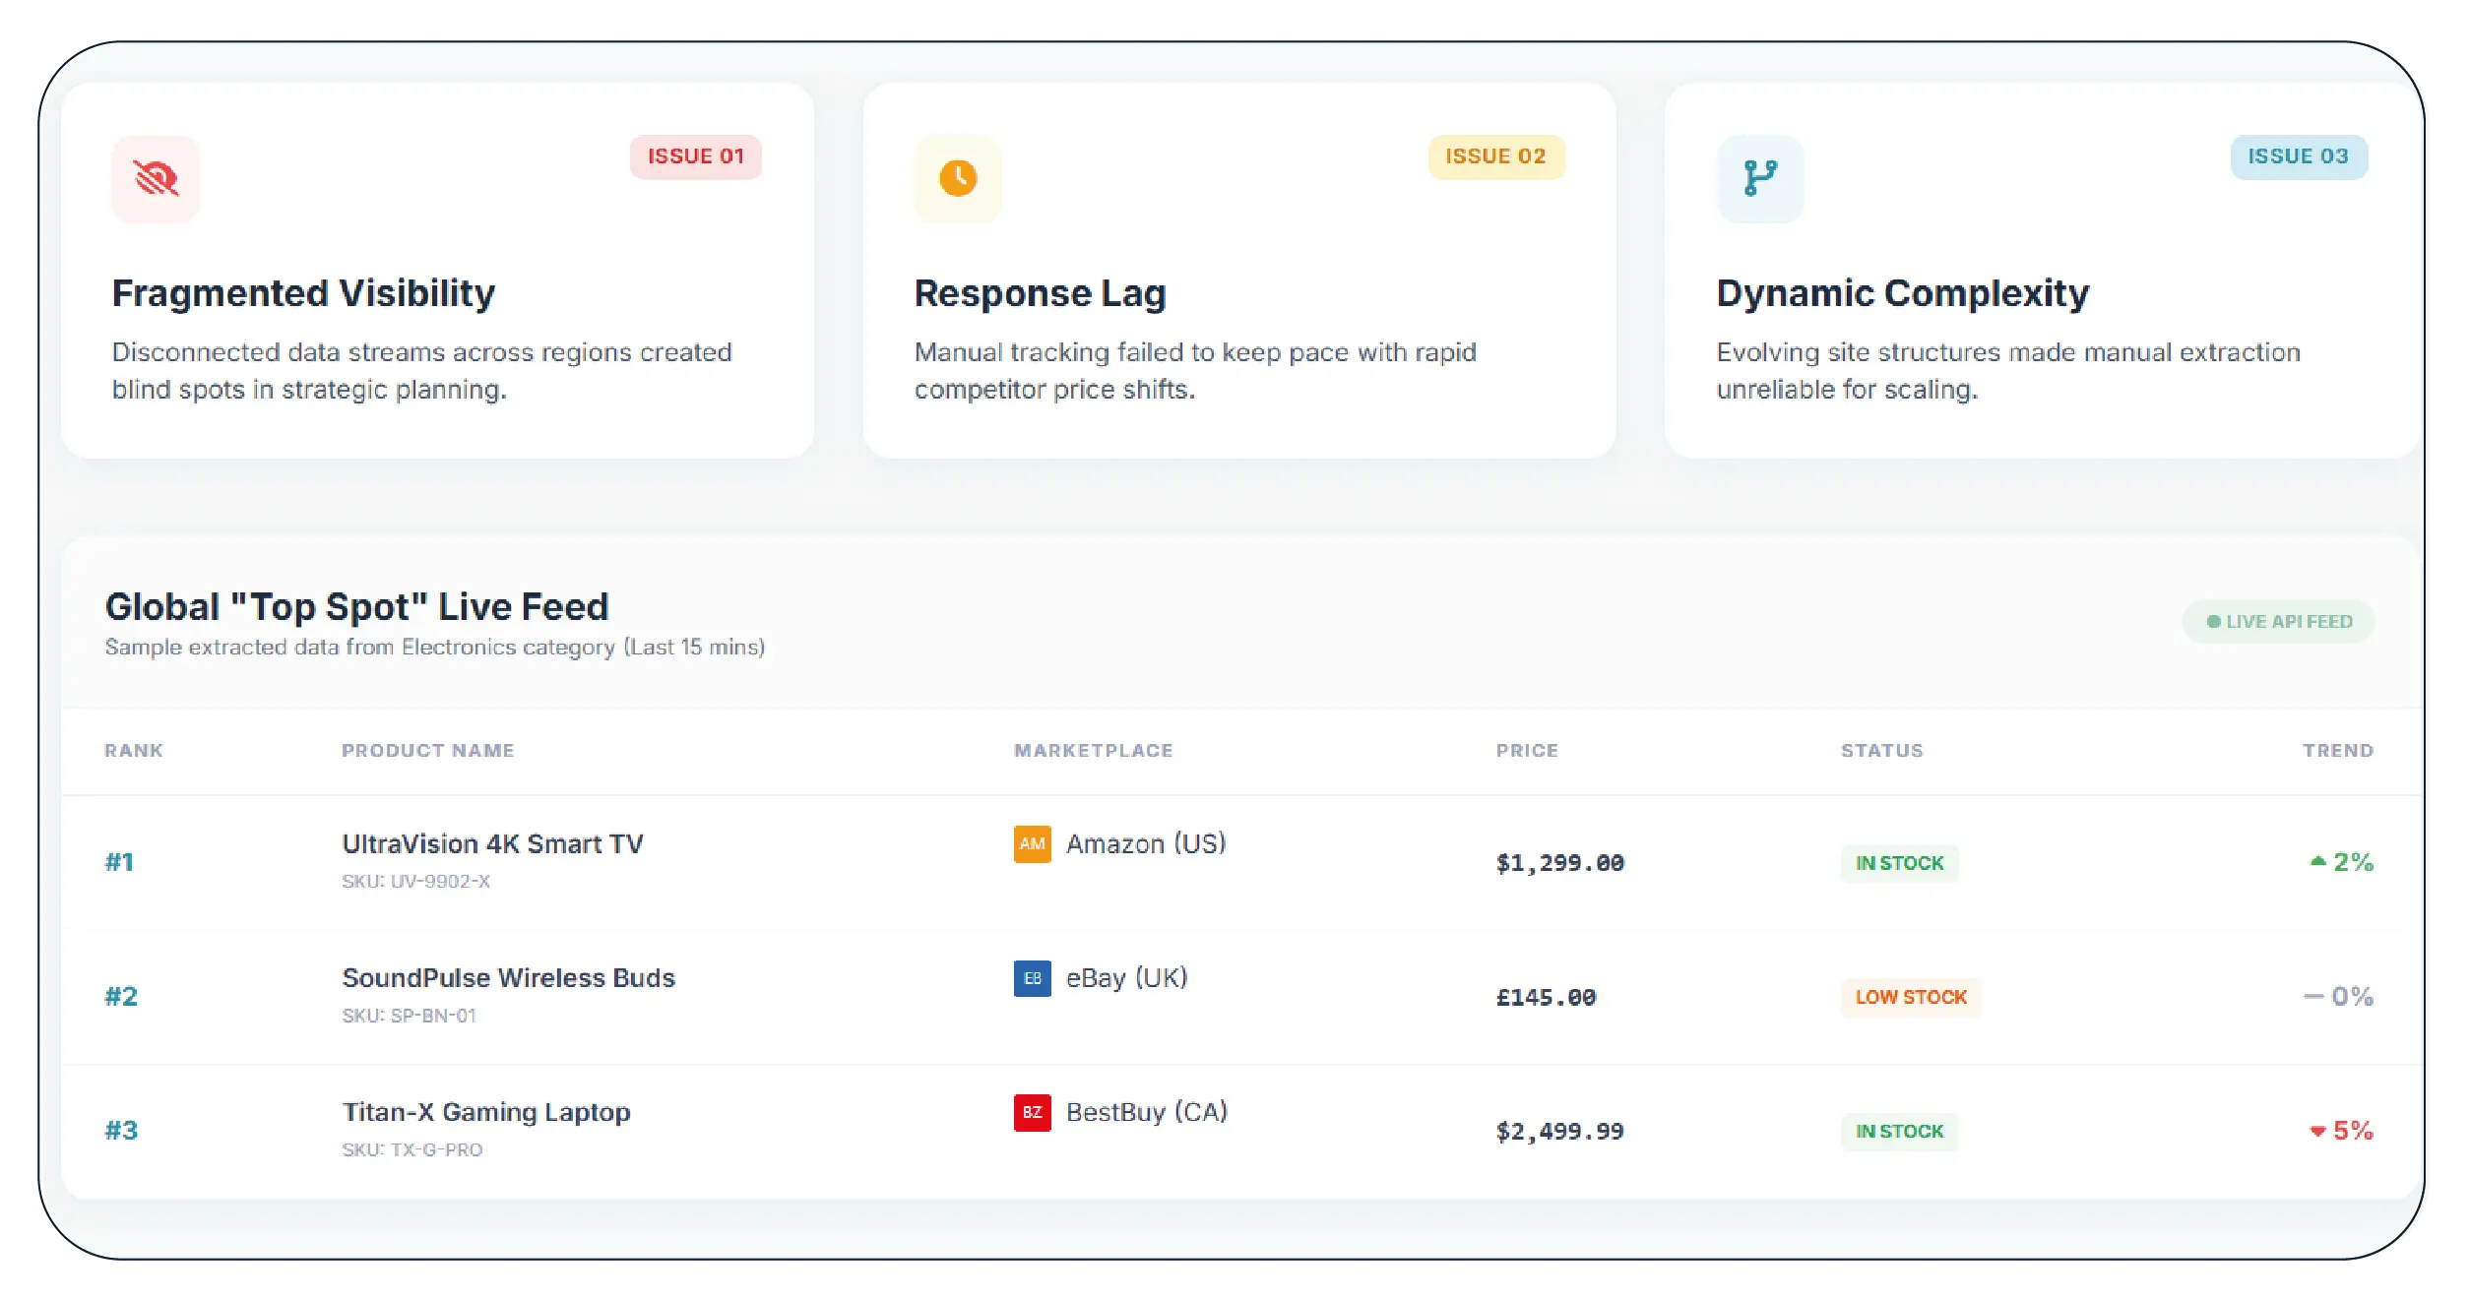Image resolution: width=2470 pixels, height=1300 pixels.
Task: Click the LOW STOCK status tag
Action: tap(1910, 997)
